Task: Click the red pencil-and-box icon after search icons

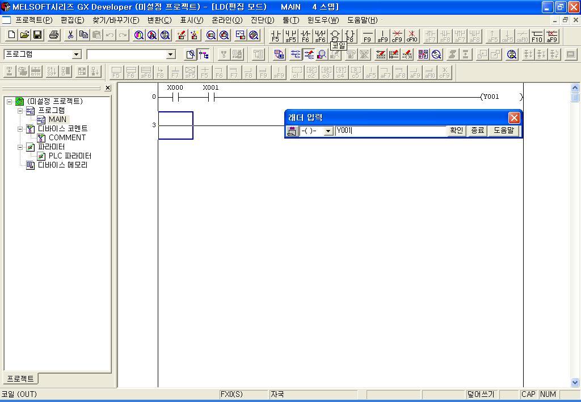Action: (x=182, y=35)
